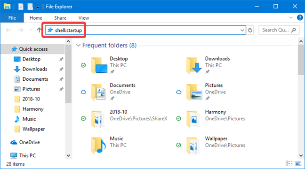
Task: Click the Music folder icon in Frequent folders
Action: click(x=98, y=146)
